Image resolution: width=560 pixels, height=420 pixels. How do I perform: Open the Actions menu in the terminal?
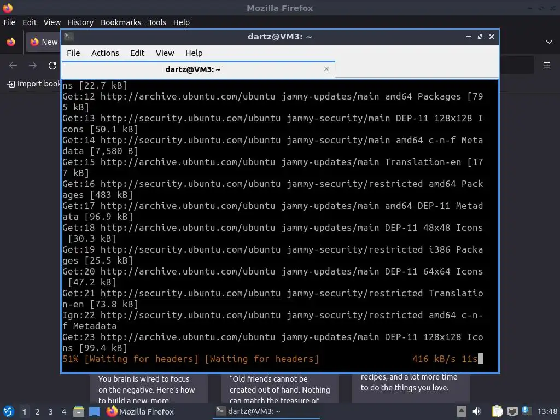105,53
